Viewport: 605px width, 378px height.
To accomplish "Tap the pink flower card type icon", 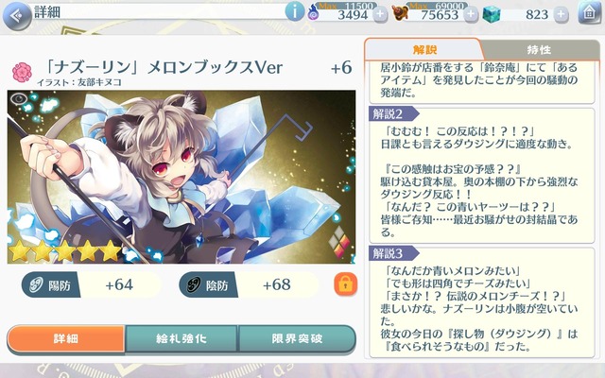I will [22, 72].
